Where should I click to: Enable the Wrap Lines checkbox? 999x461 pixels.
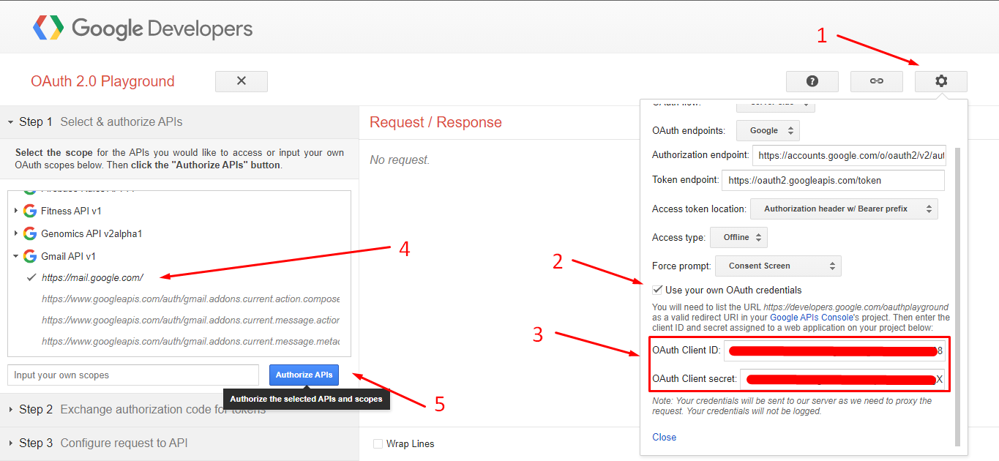[378, 443]
